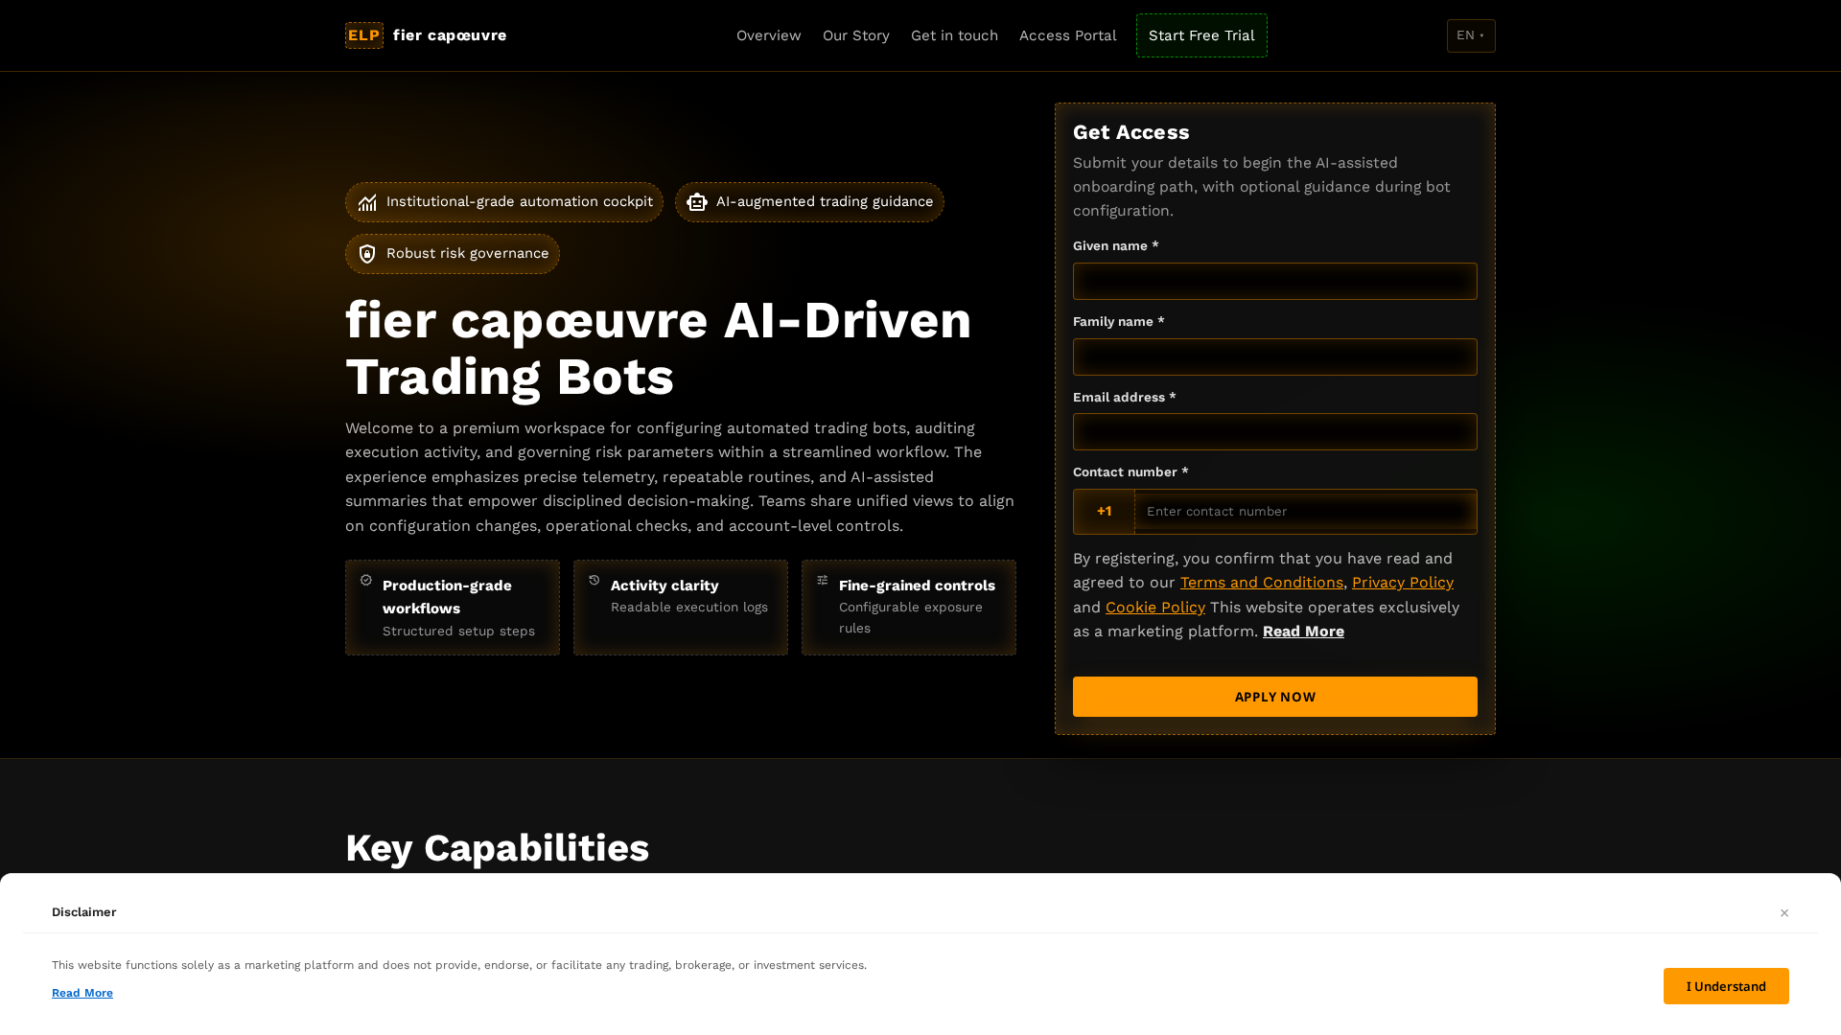Select the Fine-grained controls card title
This screenshot has height=1035, width=1841.
point(917,586)
